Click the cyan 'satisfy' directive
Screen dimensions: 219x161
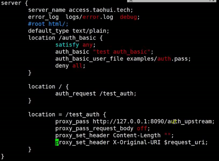67,45
